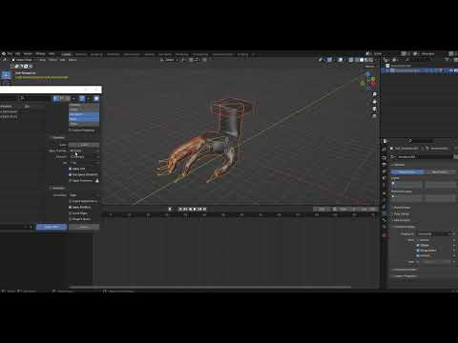Switch file browser to vertical list display
Image resolution: width=458 pixels, height=343 pixels.
[56, 98]
